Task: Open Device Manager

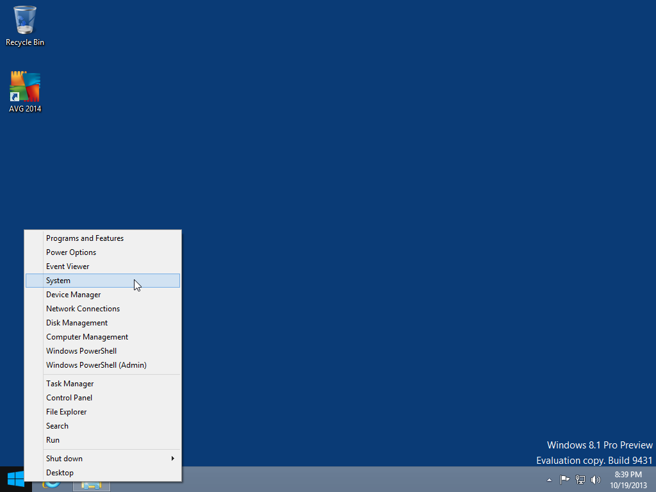Action: click(102, 295)
